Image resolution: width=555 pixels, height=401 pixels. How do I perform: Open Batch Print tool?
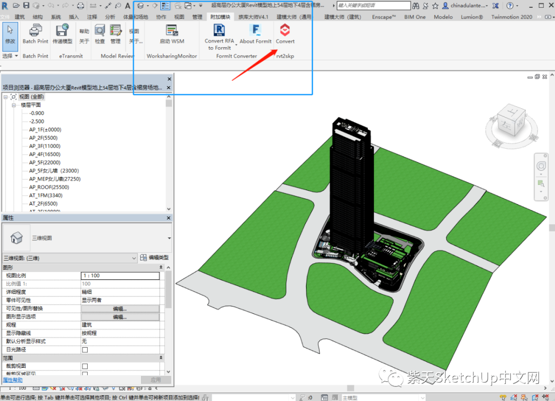35,32
